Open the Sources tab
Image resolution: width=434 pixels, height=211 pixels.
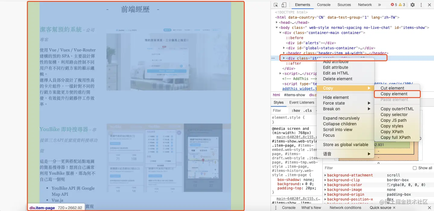(x=344, y=5)
